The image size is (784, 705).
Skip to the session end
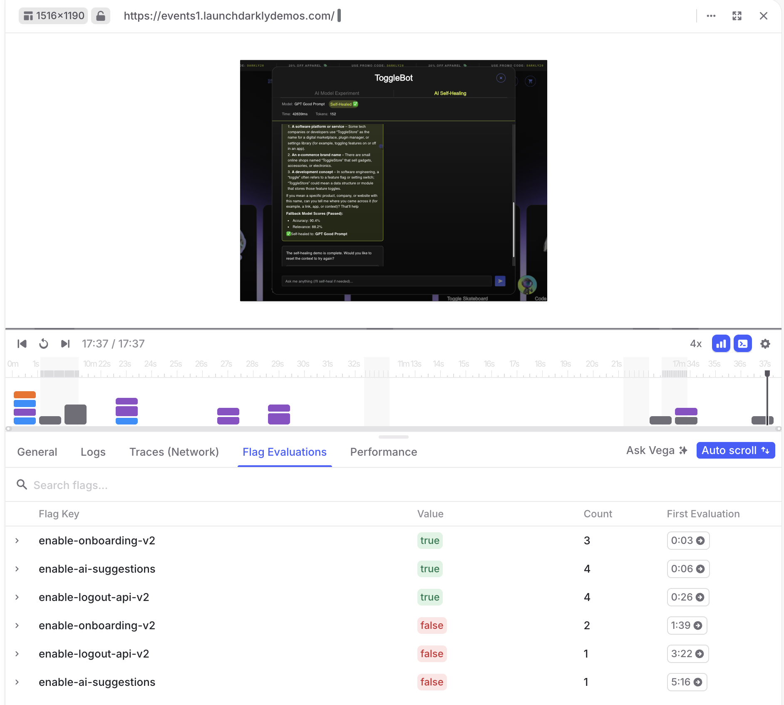(65, 344)
